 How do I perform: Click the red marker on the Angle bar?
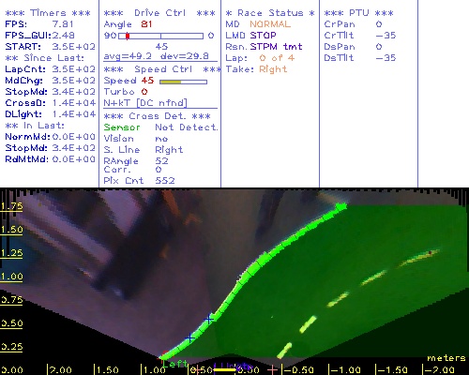click(x=128, y=37)
